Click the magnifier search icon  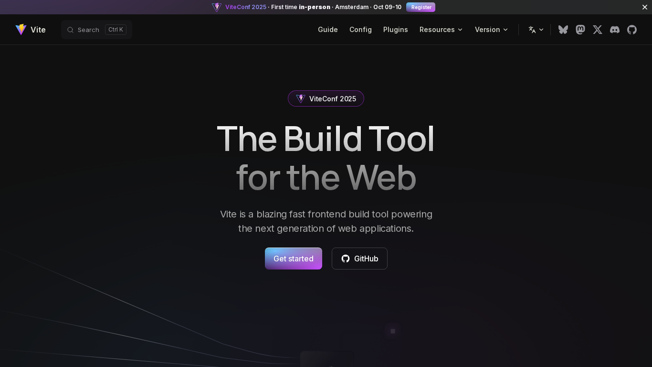(70, 30)
